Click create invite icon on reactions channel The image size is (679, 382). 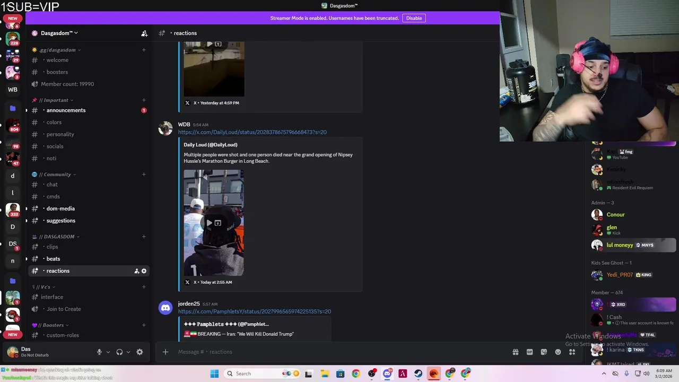(136, 271)
